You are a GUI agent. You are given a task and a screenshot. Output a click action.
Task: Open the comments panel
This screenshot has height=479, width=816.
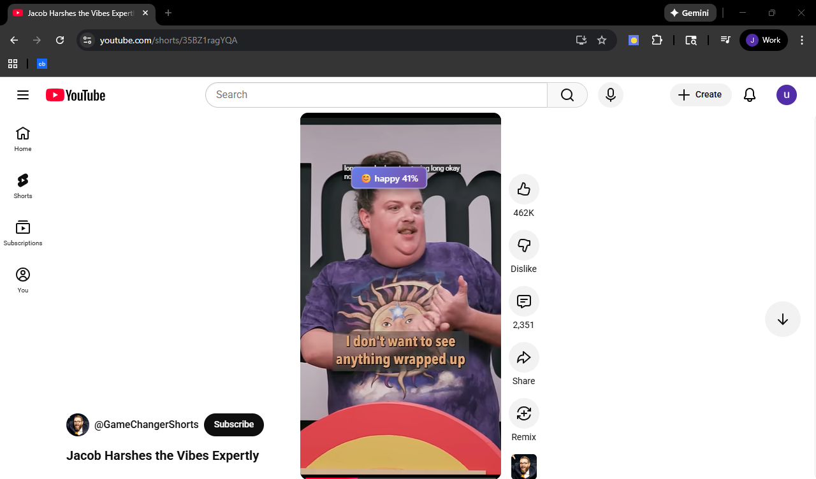click(523, 301)
